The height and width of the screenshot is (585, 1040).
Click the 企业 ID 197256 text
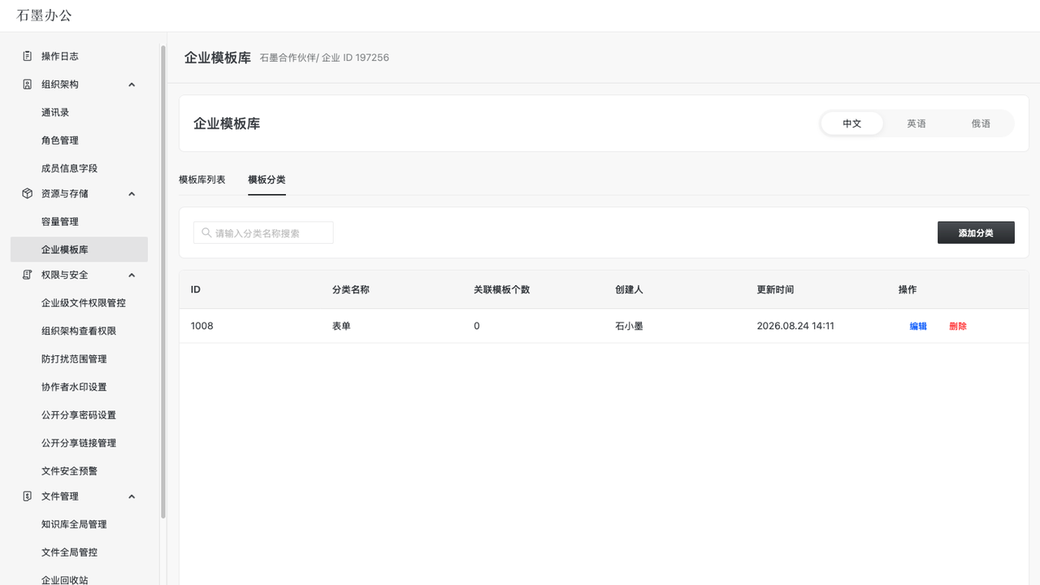point(355,58)
